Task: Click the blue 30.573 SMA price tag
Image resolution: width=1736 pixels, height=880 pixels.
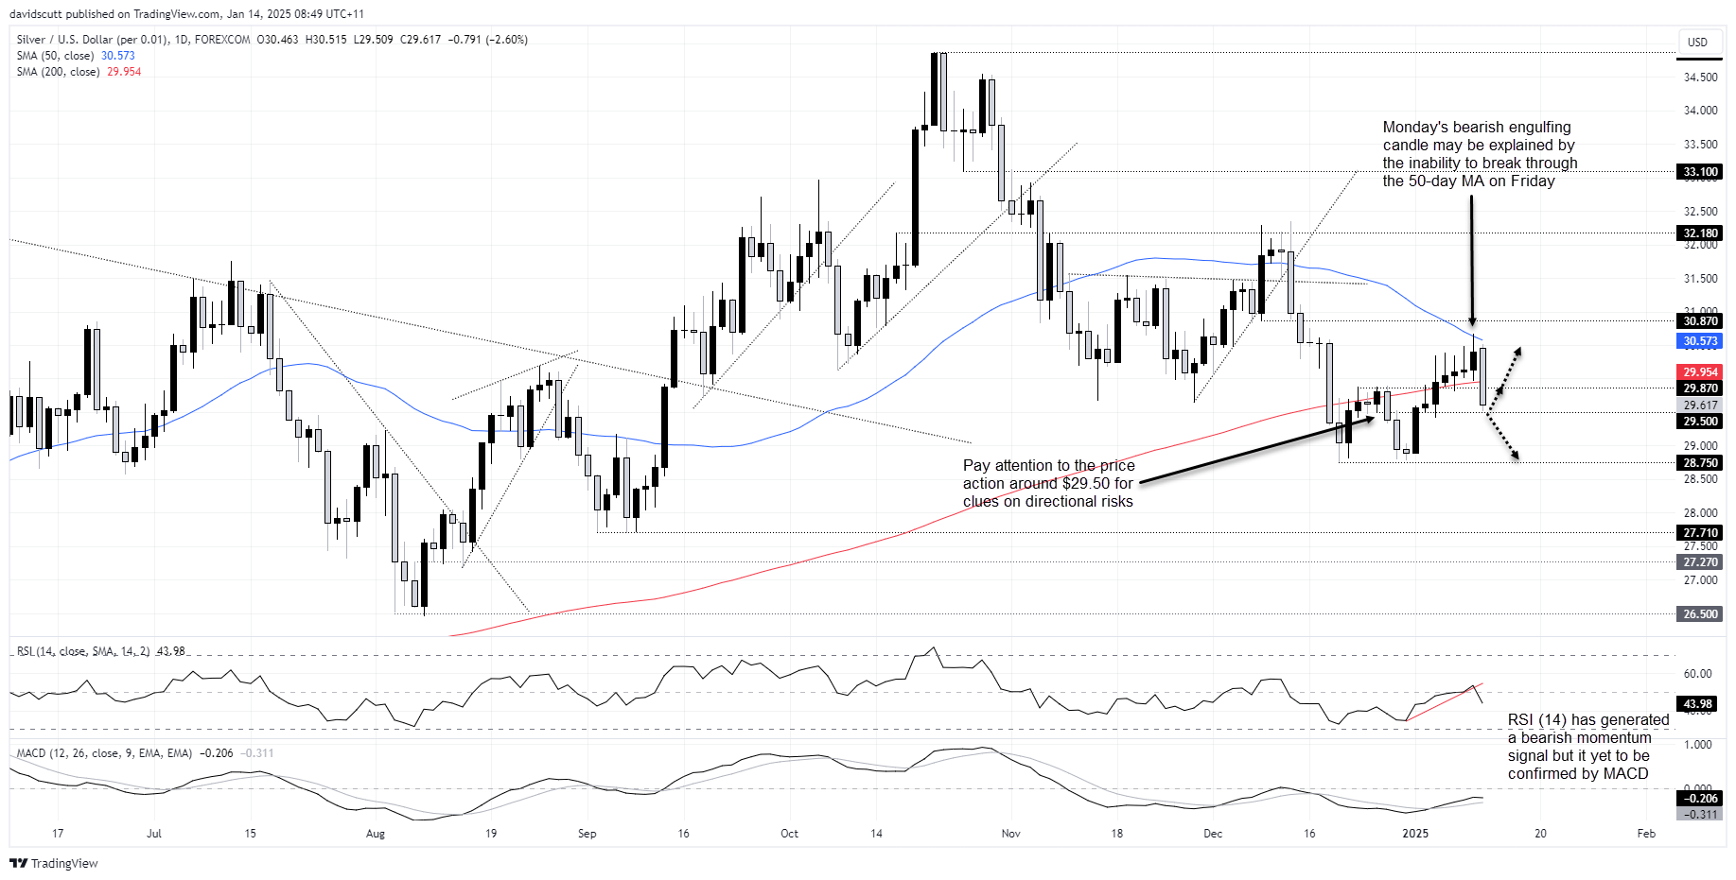Action: [1700, 341]
